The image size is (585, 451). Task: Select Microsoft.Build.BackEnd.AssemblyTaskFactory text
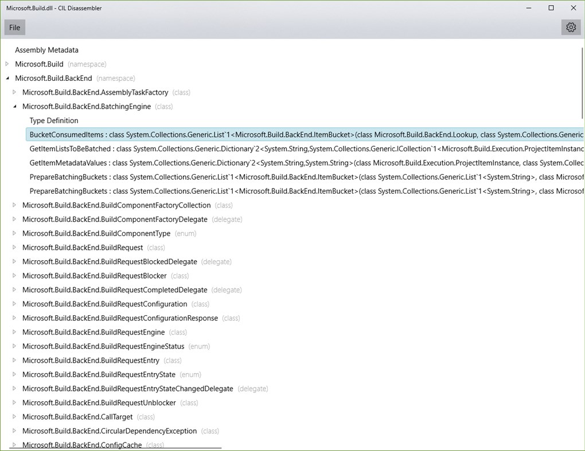pos(95,92)
